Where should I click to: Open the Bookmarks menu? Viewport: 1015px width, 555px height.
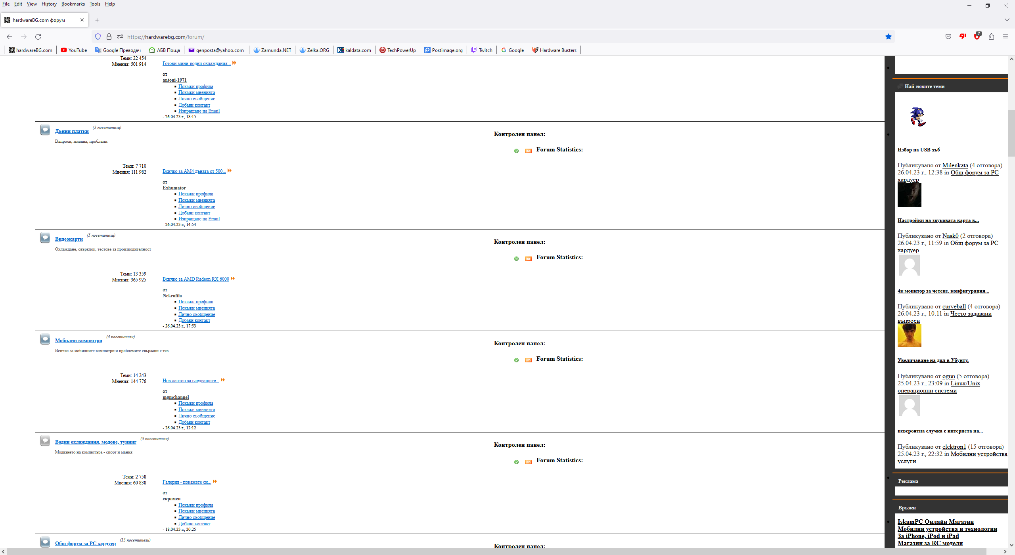73,4
